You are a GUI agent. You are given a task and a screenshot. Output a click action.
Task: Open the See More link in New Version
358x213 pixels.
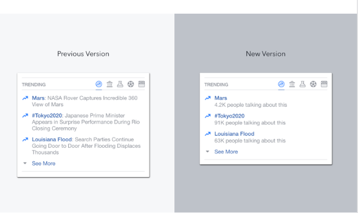[226, 152]
